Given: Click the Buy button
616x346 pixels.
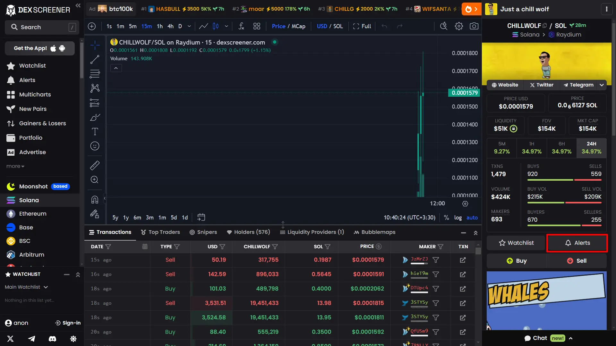Looking at the screenshot, I should 517,261.
